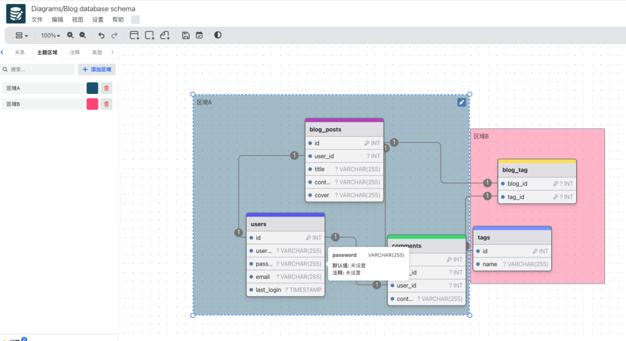Image resolution: width=626 pixels, height=341 pixels.
Task: Click the 区域B name field
Action: click(43, 104)
